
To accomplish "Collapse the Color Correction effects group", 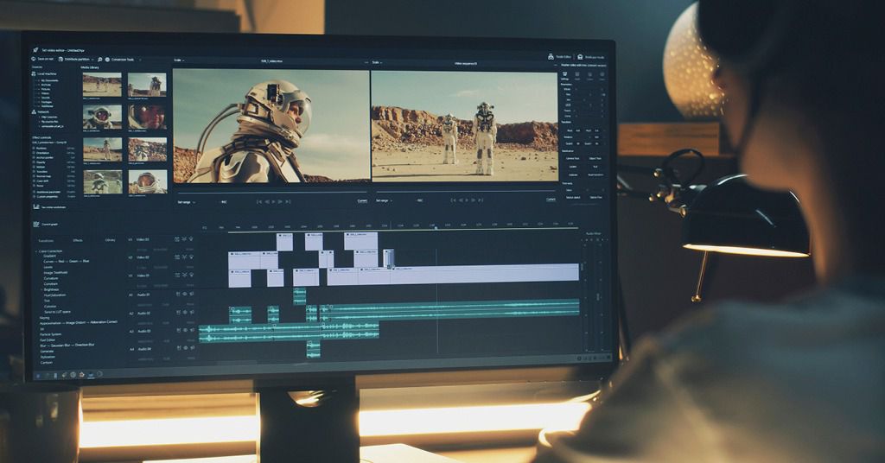I will 36,251.
